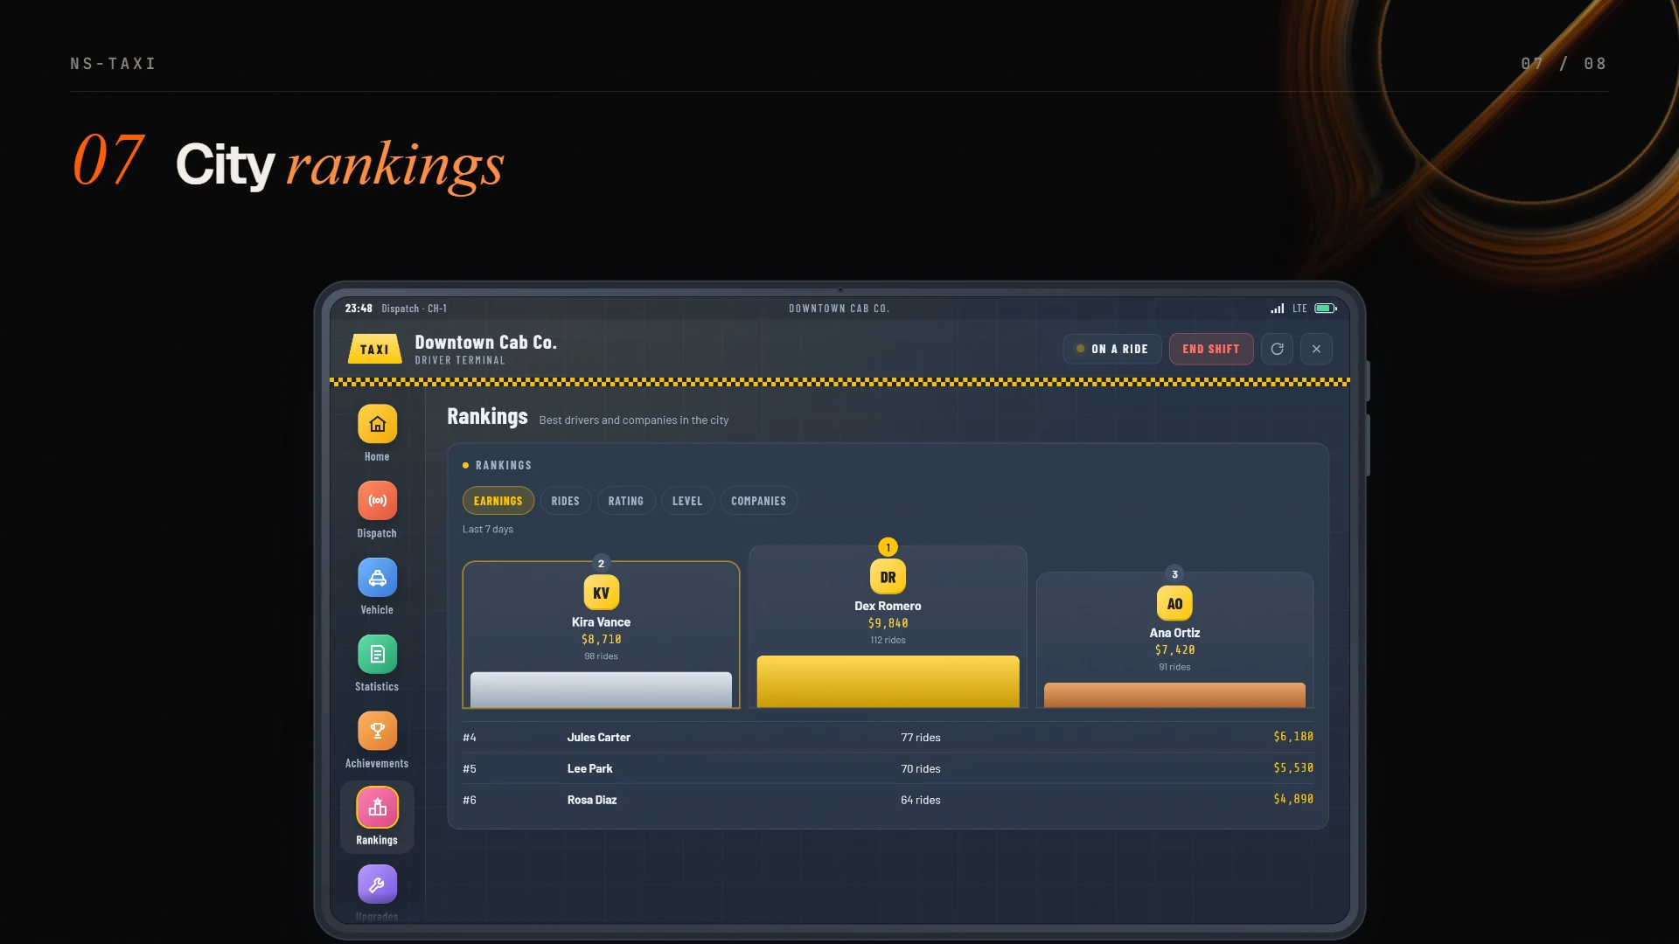Open the Vehicle taxi icon
Screen dimensions: 1679x944
(377, 578)
